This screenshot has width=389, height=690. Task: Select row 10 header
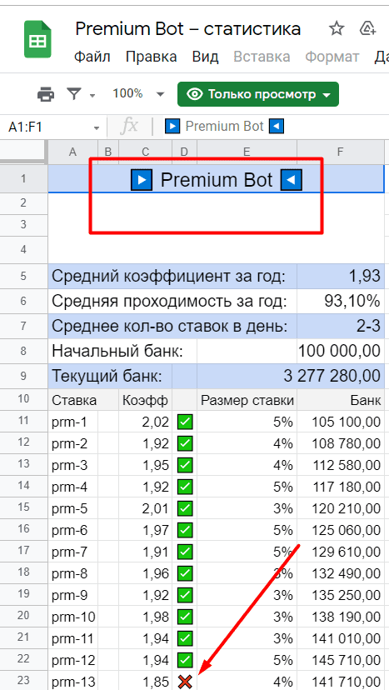point(23,399)
